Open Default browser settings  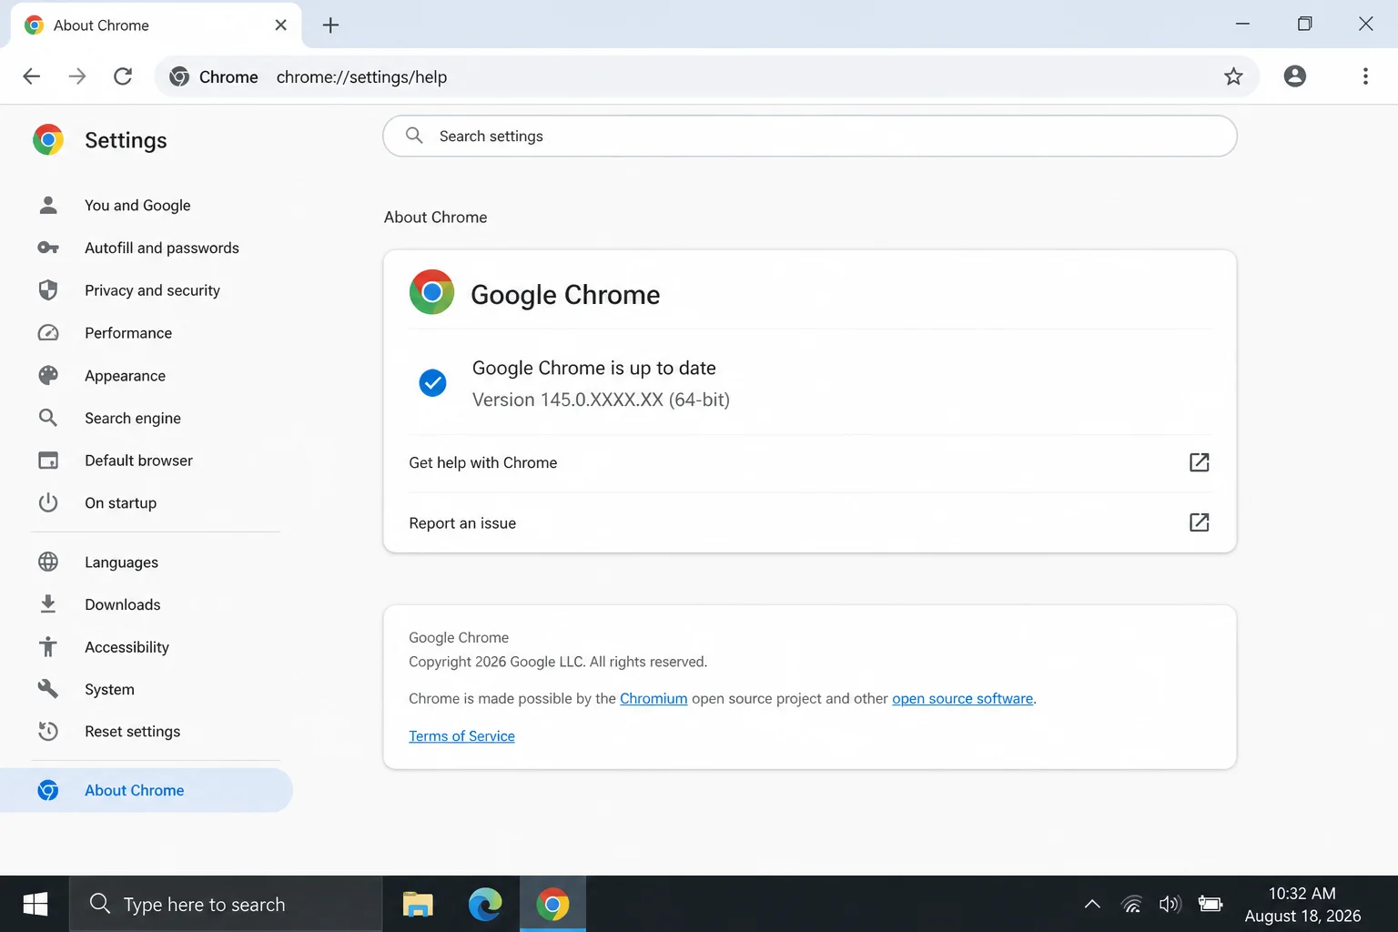pyautogui.click(x=138, y=461)
